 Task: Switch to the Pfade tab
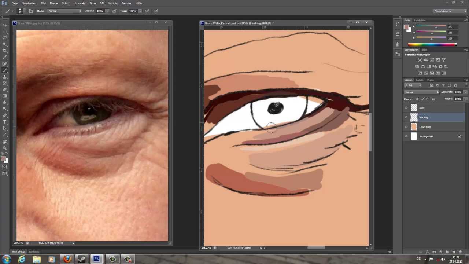tap(431, 80)
